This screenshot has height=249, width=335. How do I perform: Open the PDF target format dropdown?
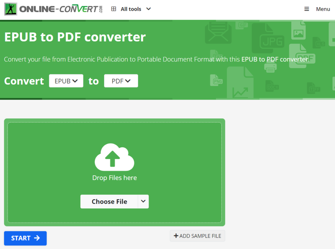point(121,81)
